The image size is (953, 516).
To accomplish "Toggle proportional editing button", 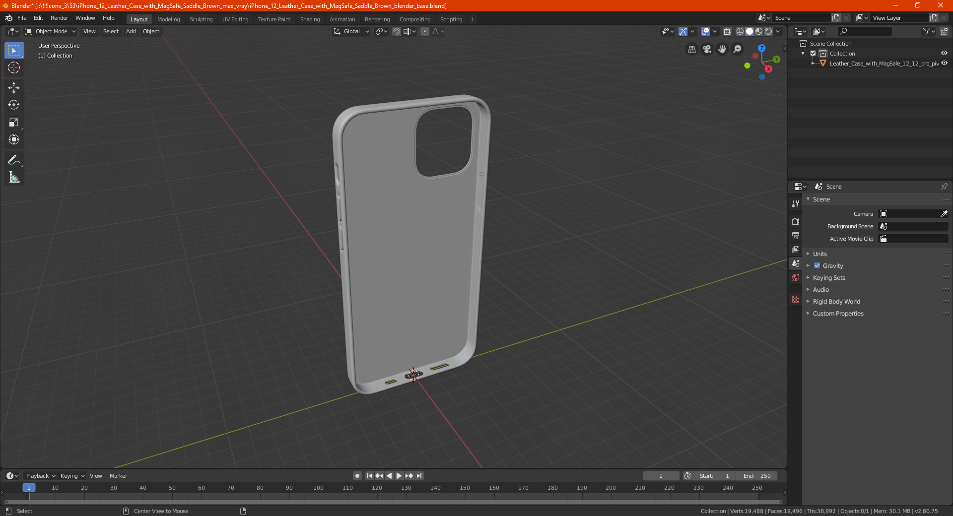I will pos(425,31).
